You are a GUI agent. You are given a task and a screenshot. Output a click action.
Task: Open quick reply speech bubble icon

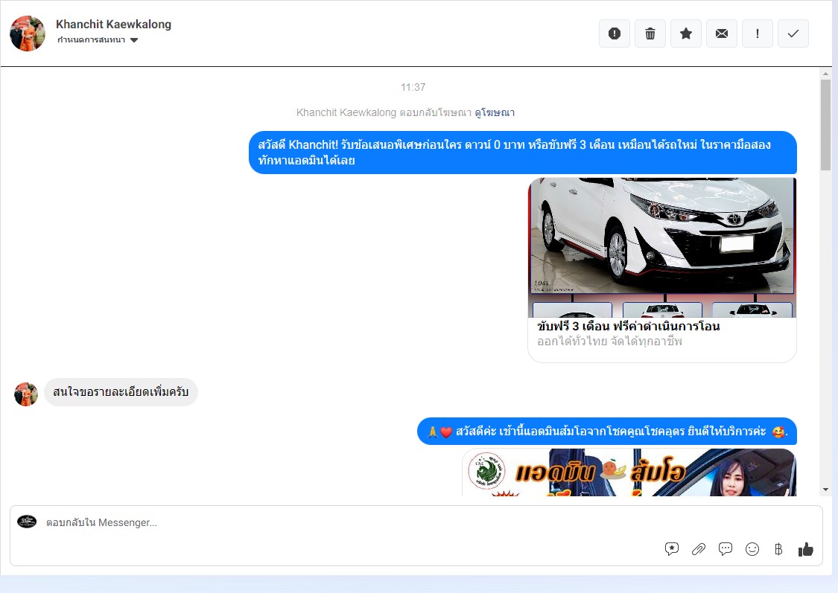[x=726, y=549]
